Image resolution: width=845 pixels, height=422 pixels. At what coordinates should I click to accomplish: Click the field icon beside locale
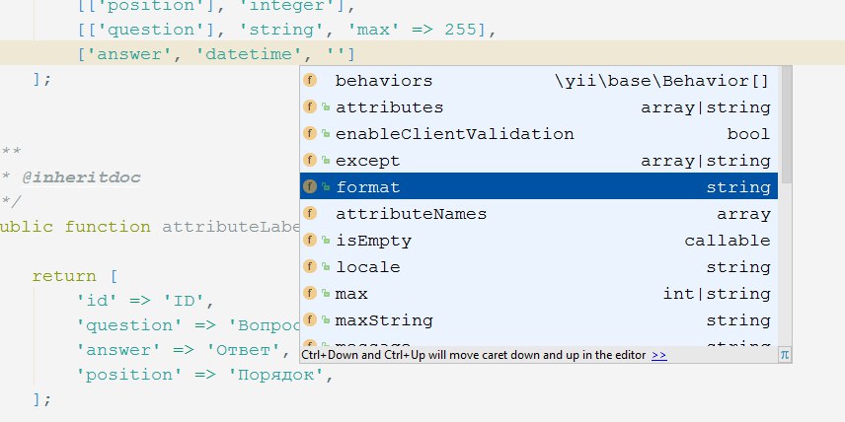coord(309,266)
